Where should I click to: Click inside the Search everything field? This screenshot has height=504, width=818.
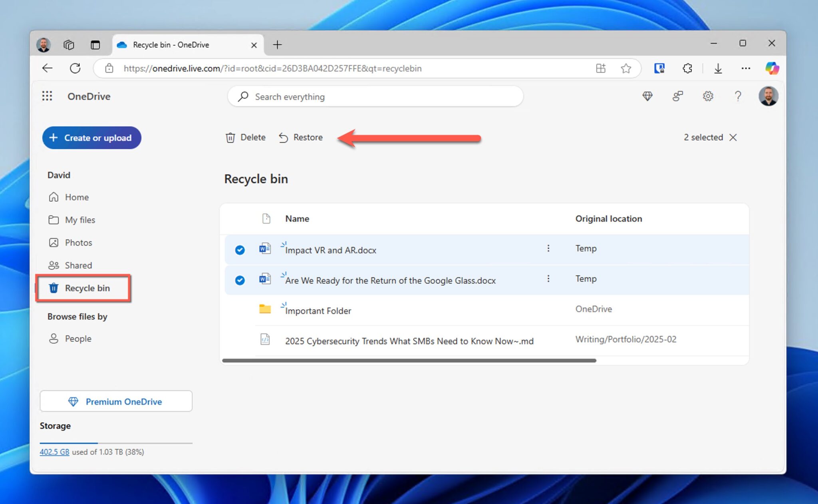(x=375, y=96)
